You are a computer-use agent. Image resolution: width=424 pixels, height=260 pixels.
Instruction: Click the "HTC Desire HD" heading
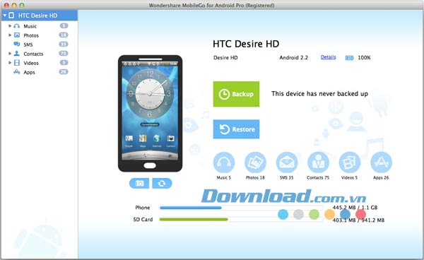tap(246, 44)
